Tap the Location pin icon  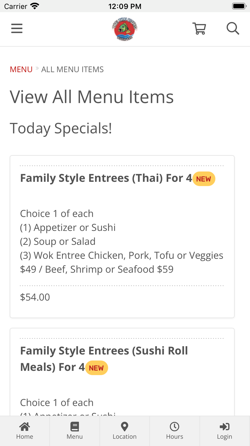(x=124, y=426)
